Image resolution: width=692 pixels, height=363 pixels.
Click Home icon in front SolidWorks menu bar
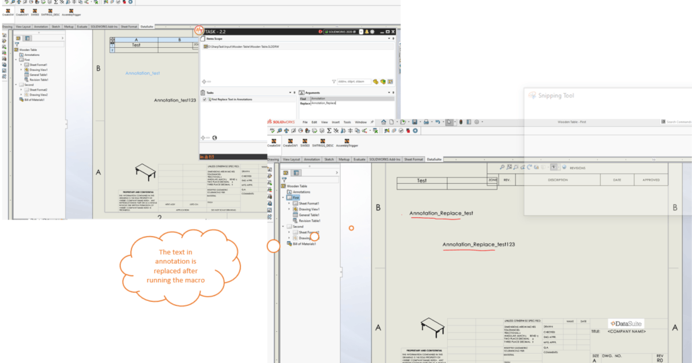[383, 122]
